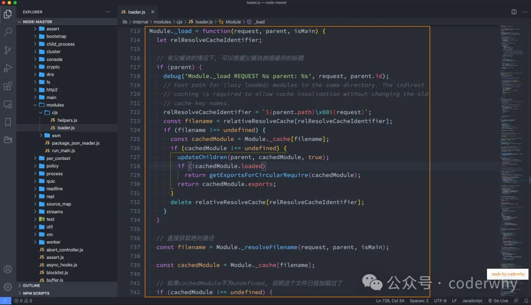Viewport: 531px width, 305px height.
Task: Click the Split Editor icon
Action: tap(514, 12)
